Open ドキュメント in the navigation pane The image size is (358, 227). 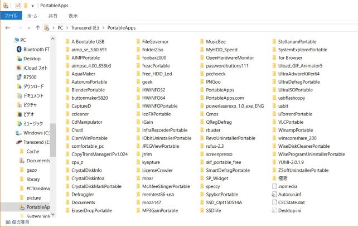coord(30,96)
